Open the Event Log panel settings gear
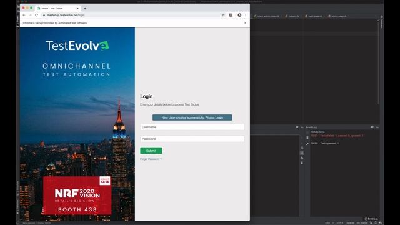 coord(372,127)
